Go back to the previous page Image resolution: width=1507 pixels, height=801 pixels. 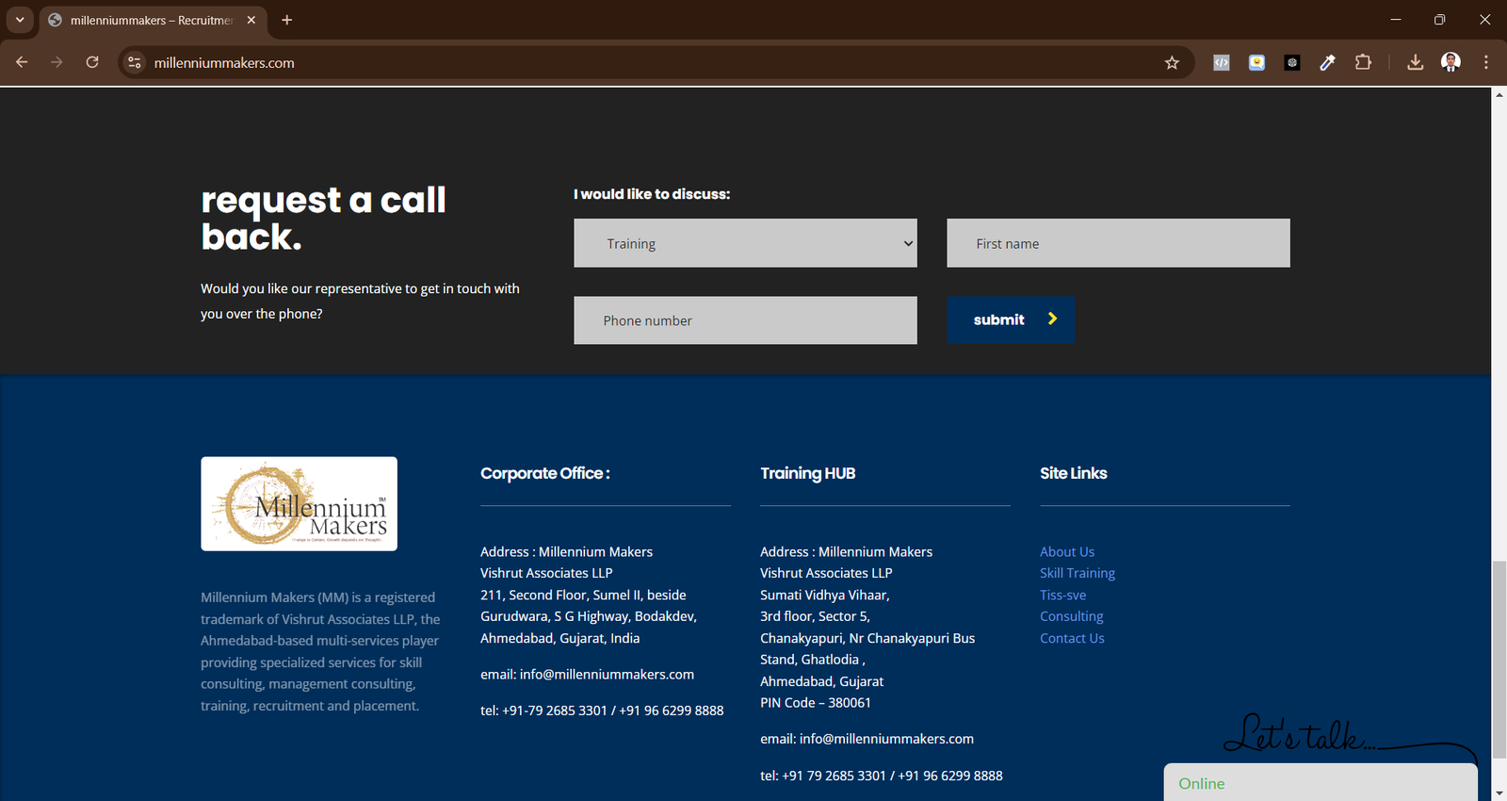[x=22, y=62]
